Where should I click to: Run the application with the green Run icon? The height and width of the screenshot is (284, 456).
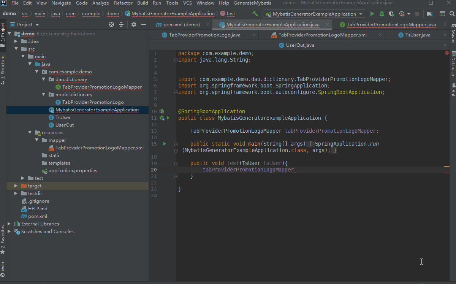(x=372, y=14)
